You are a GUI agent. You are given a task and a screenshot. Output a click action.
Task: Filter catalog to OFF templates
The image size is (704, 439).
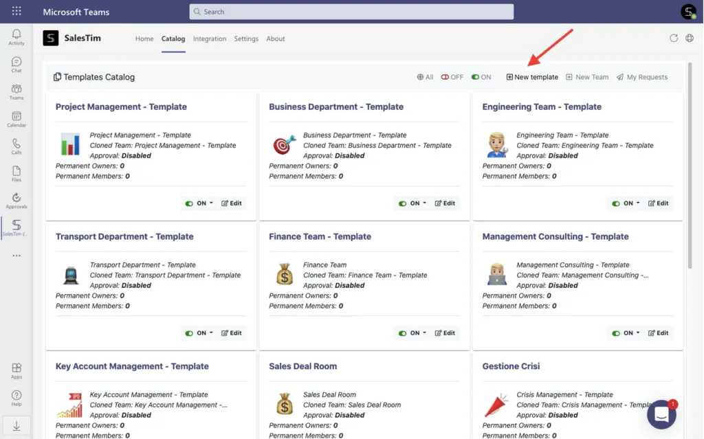click(x=452, y=77)
